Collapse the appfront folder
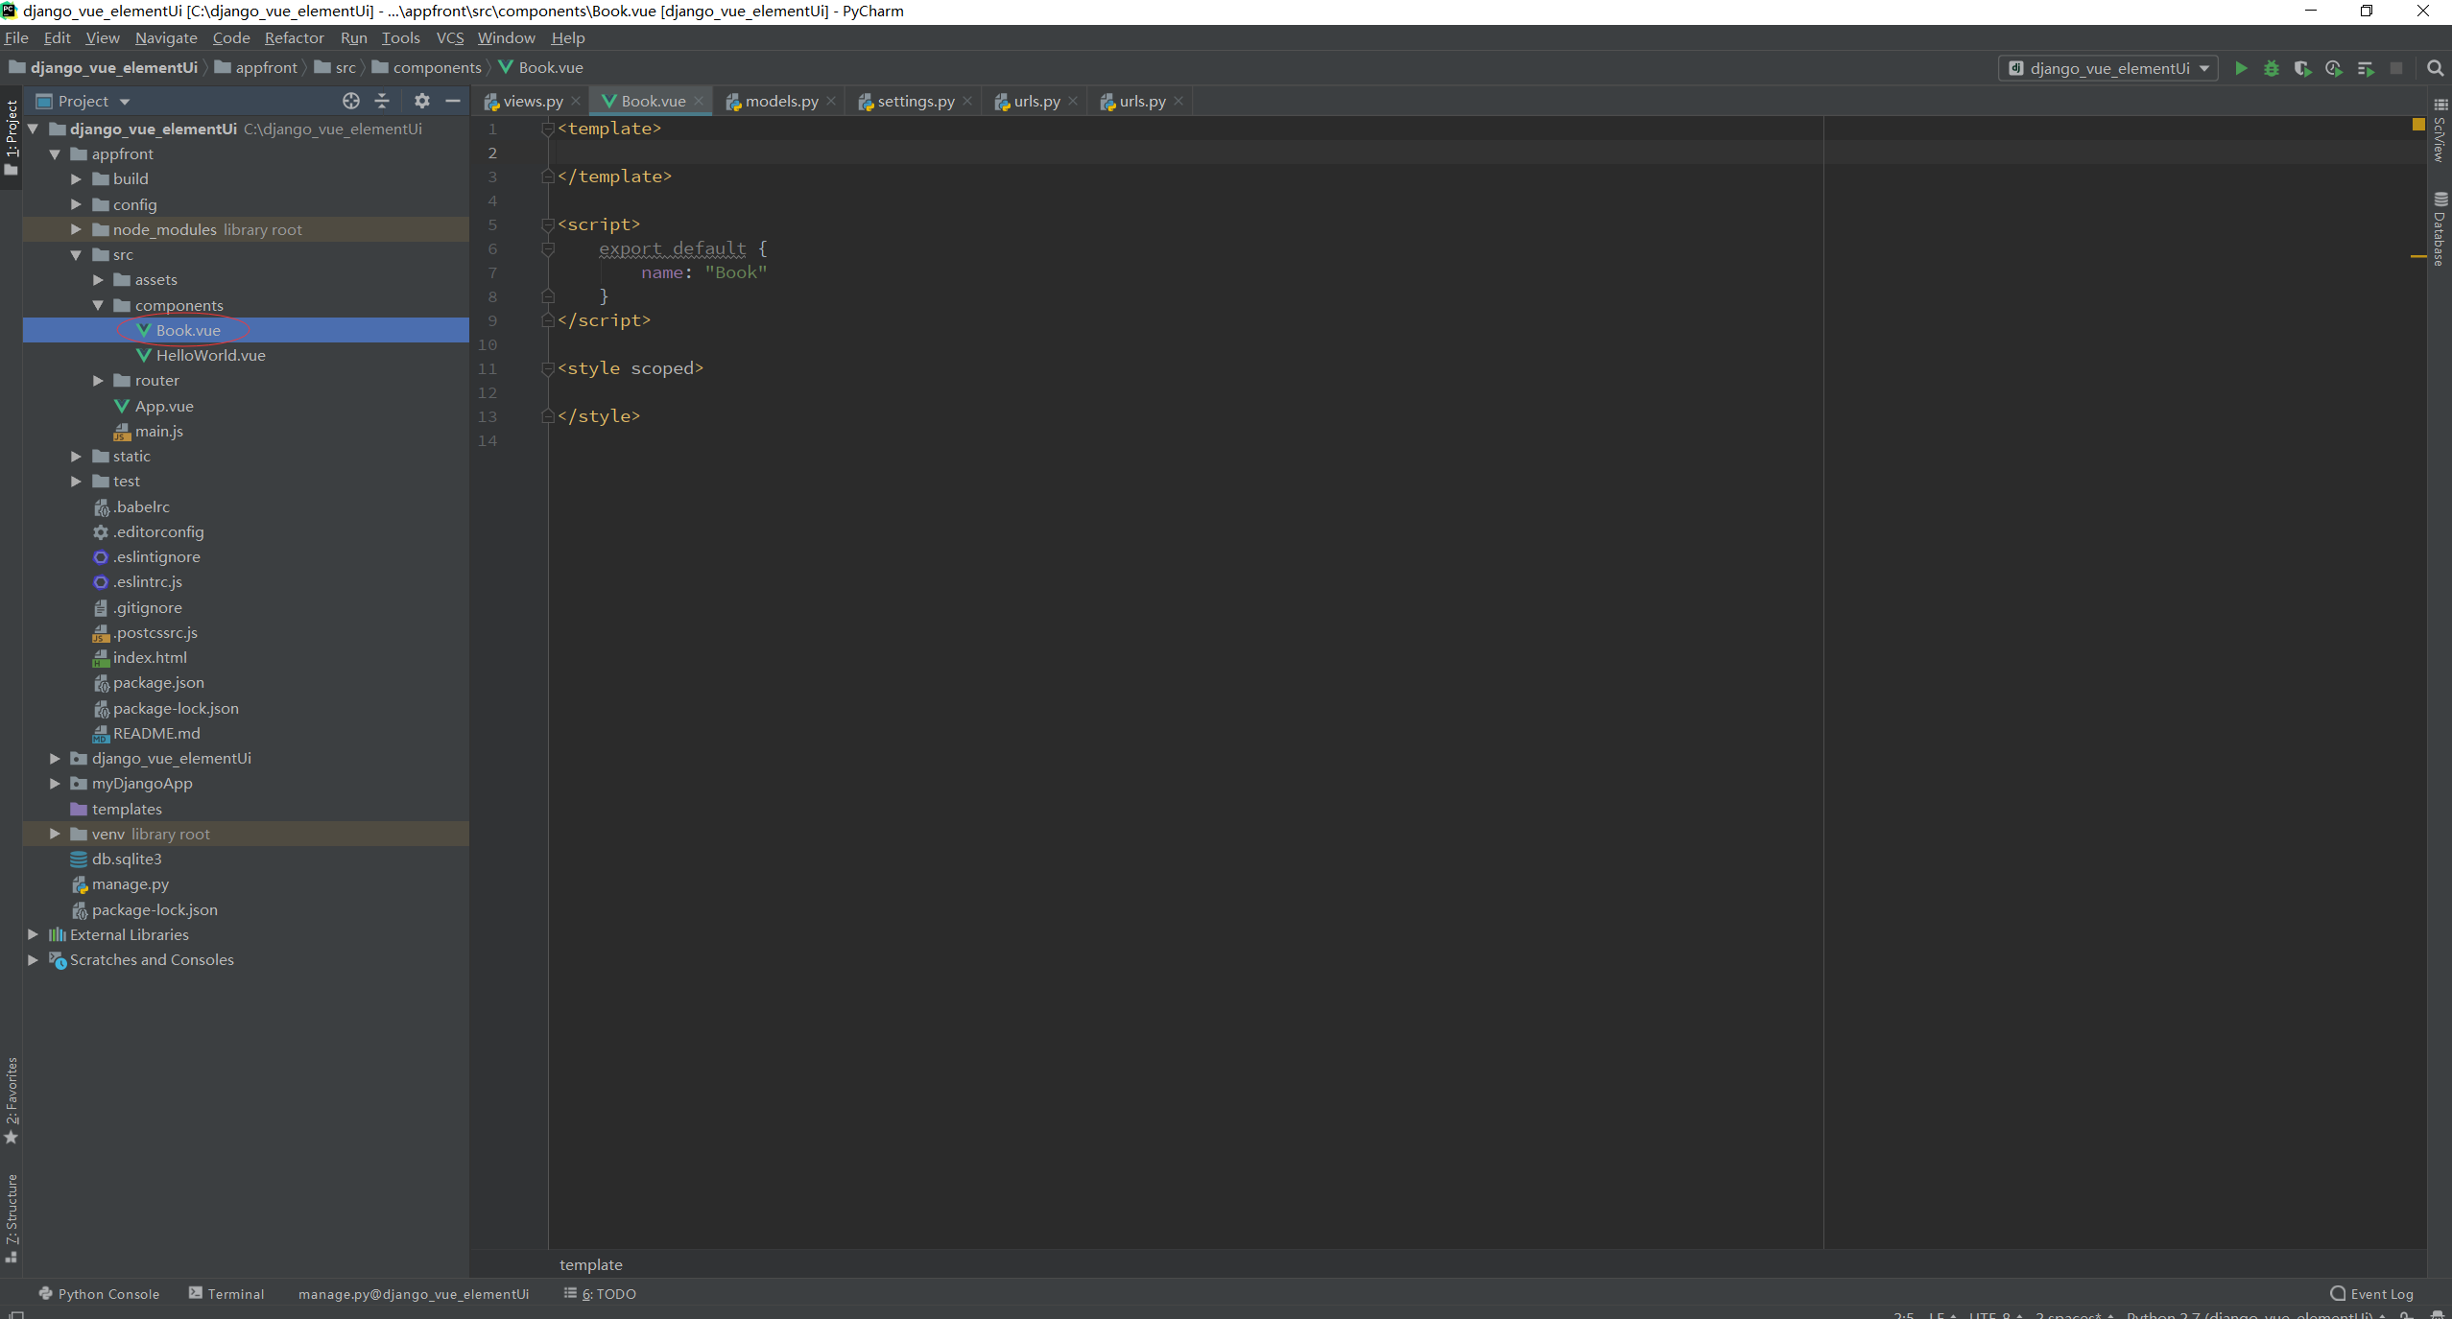This screenshot has height=1319, width=2452. pyautogui.click(x=55, y=154)
